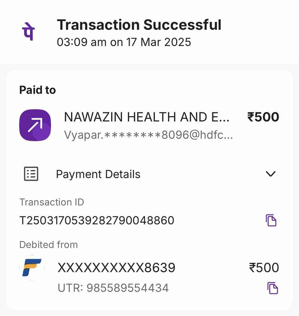
Task: Collapse Payment Details with the chevron arrow
Action: coord(271,174)
